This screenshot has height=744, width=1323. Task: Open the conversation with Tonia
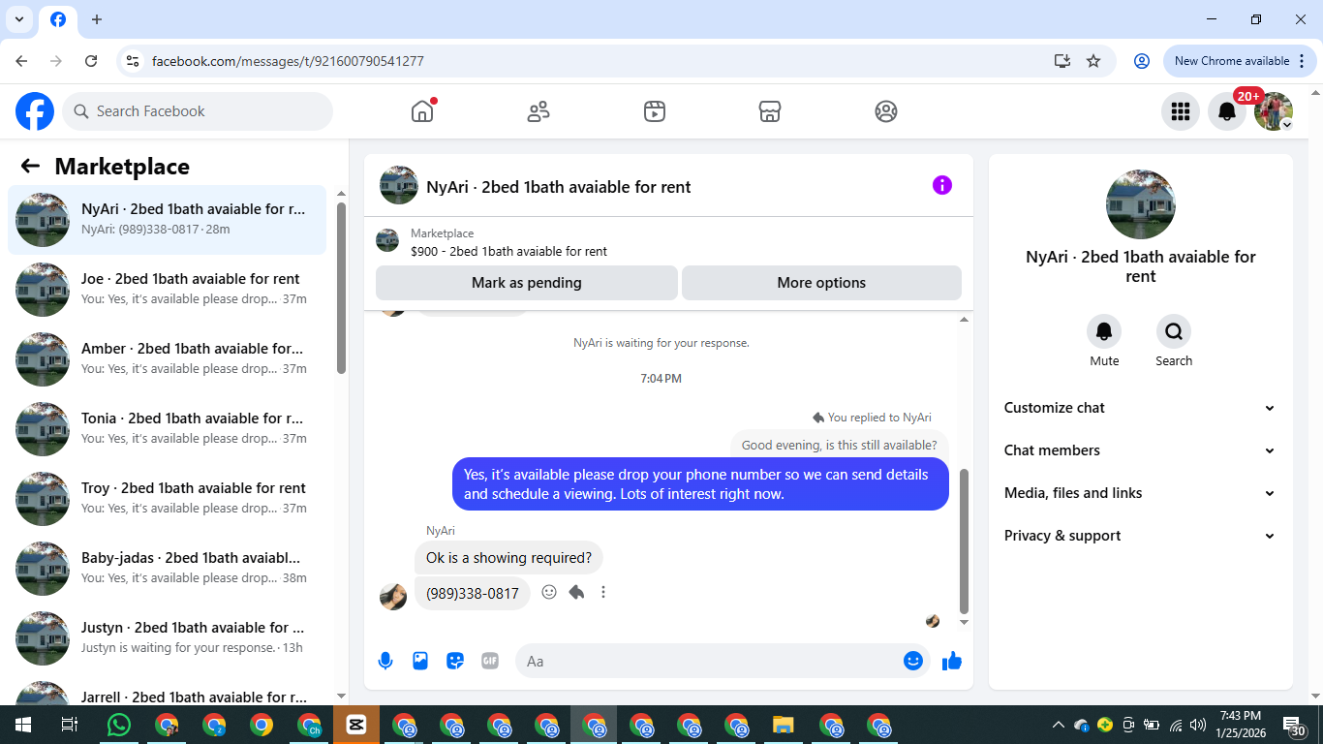167,429
